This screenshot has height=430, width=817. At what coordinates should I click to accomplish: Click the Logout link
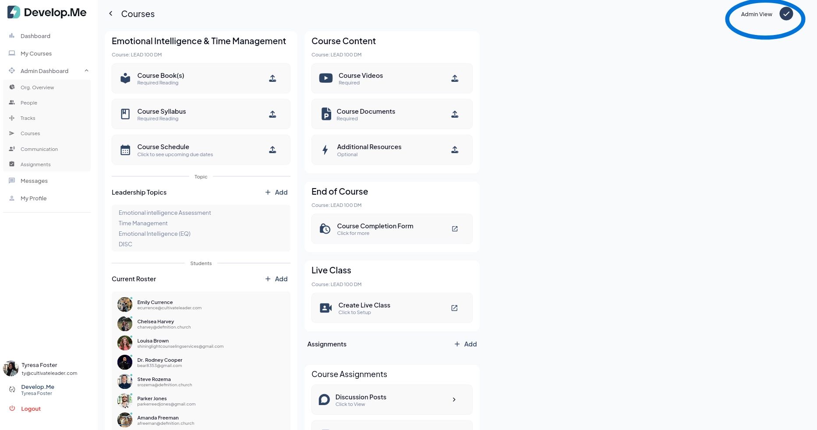(x=31, y=409)
